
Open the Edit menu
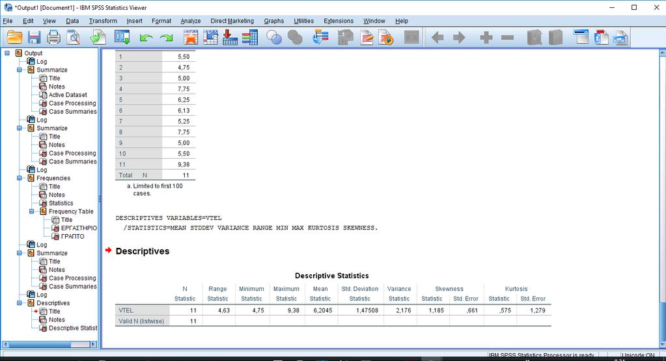pyautogui.click(x=28, y=21)
